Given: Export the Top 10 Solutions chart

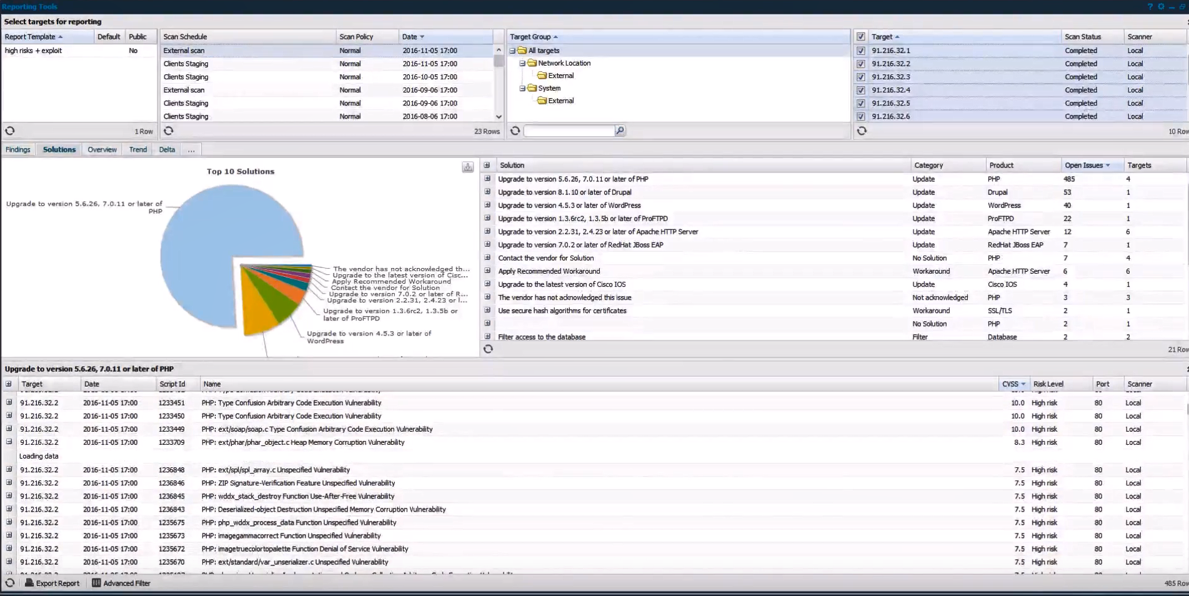Looking at the screenshot, I should 467,167.
